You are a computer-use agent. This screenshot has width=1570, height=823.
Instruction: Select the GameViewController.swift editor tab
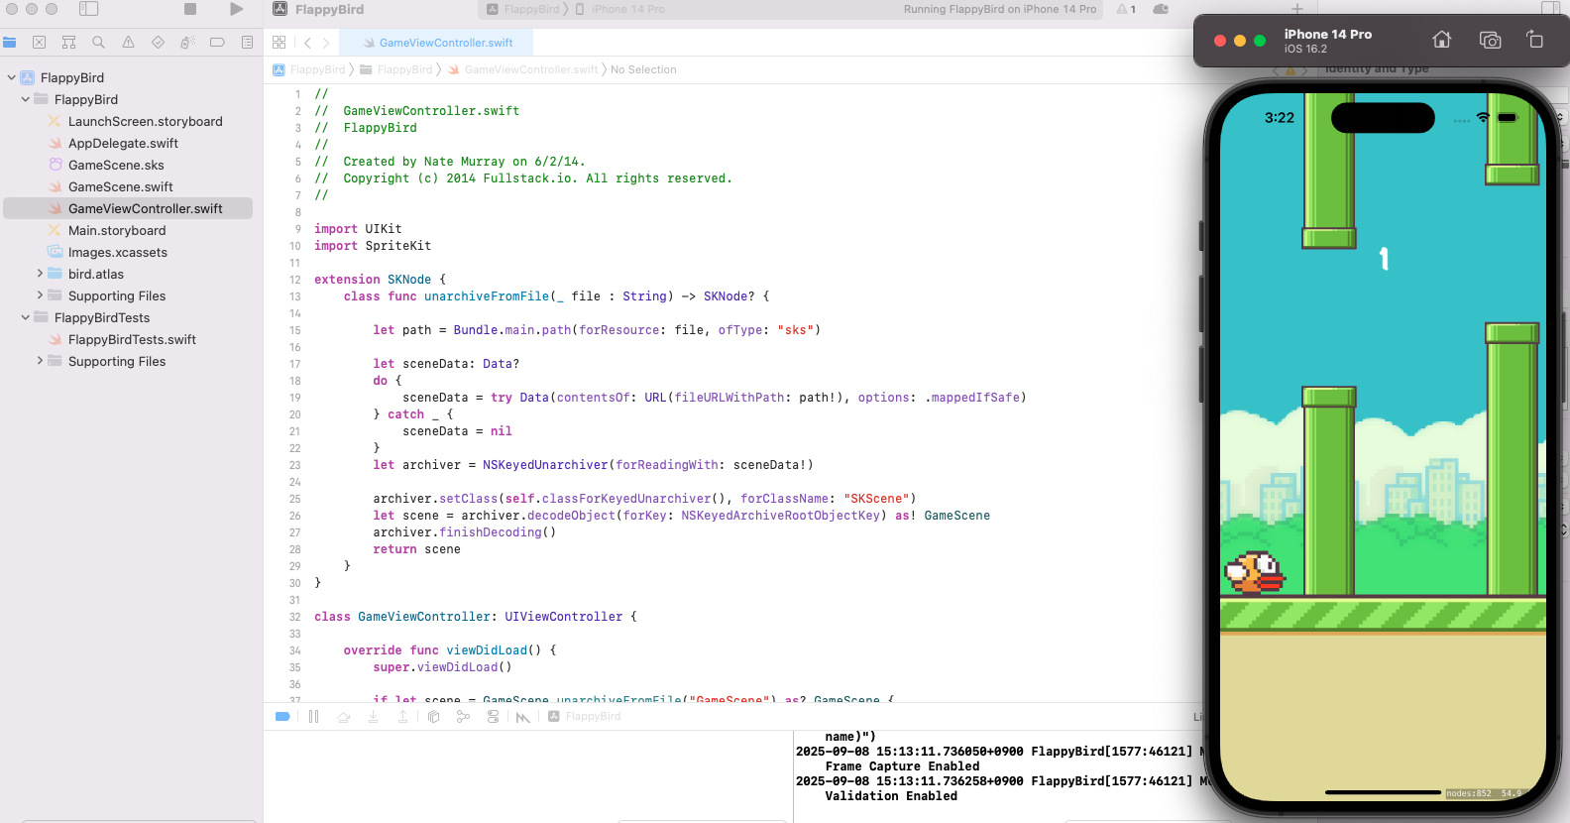click(436, 43)
